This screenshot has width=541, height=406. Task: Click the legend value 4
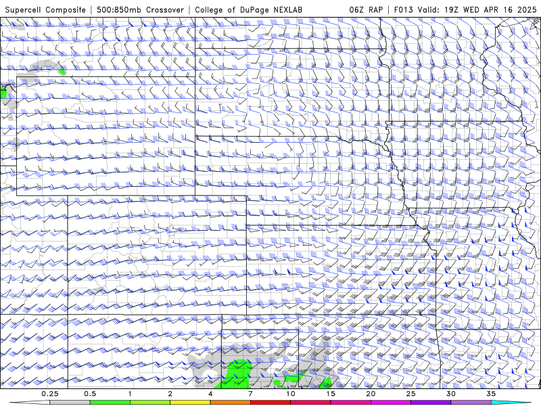[x=210, y=394]
